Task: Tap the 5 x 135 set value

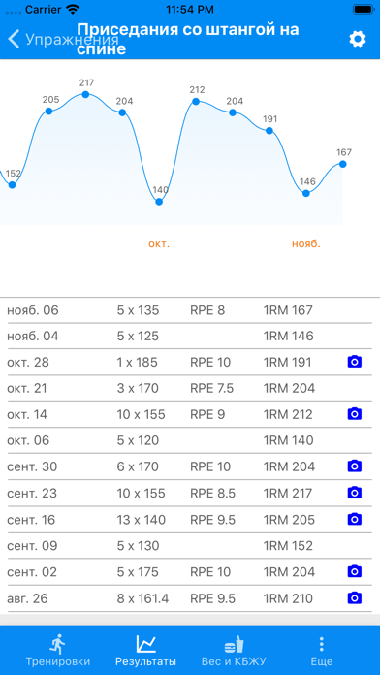Action: point(138,310)
